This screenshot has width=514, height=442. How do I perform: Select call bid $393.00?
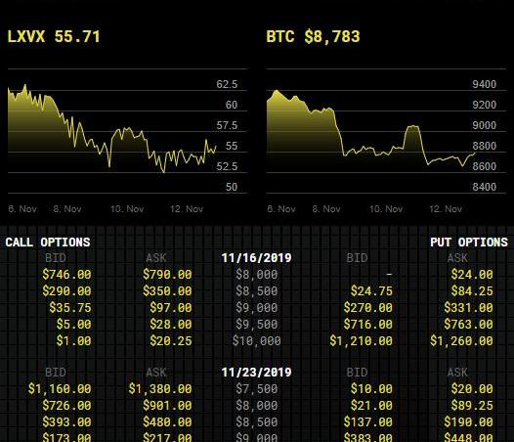(66, 422)
